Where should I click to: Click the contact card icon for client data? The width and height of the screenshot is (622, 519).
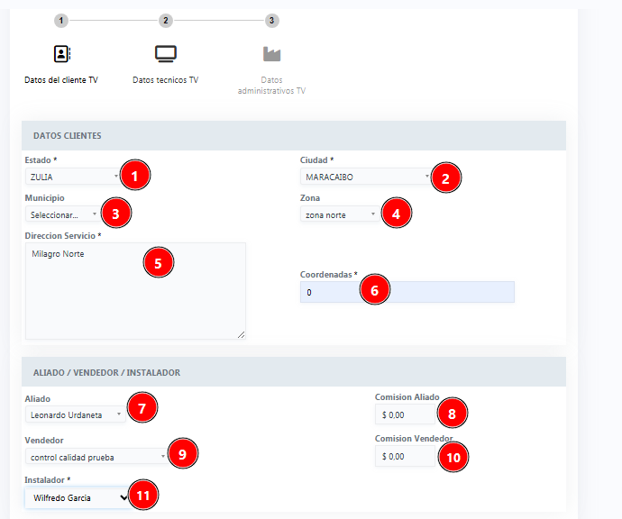[x=61, y=53]
